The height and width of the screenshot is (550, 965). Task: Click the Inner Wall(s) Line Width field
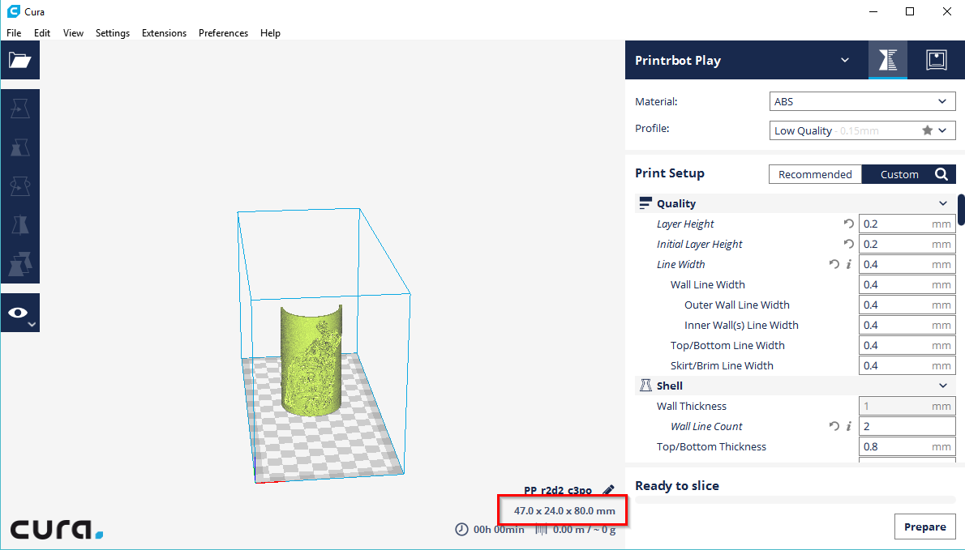coord(907,325)
